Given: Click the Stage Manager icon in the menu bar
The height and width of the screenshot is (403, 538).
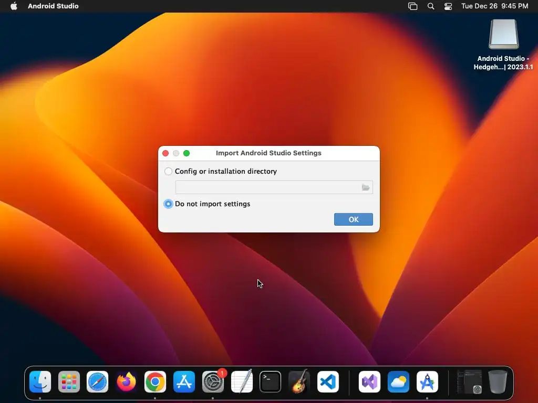Looking at the screenshot, I should click(413, 6).
